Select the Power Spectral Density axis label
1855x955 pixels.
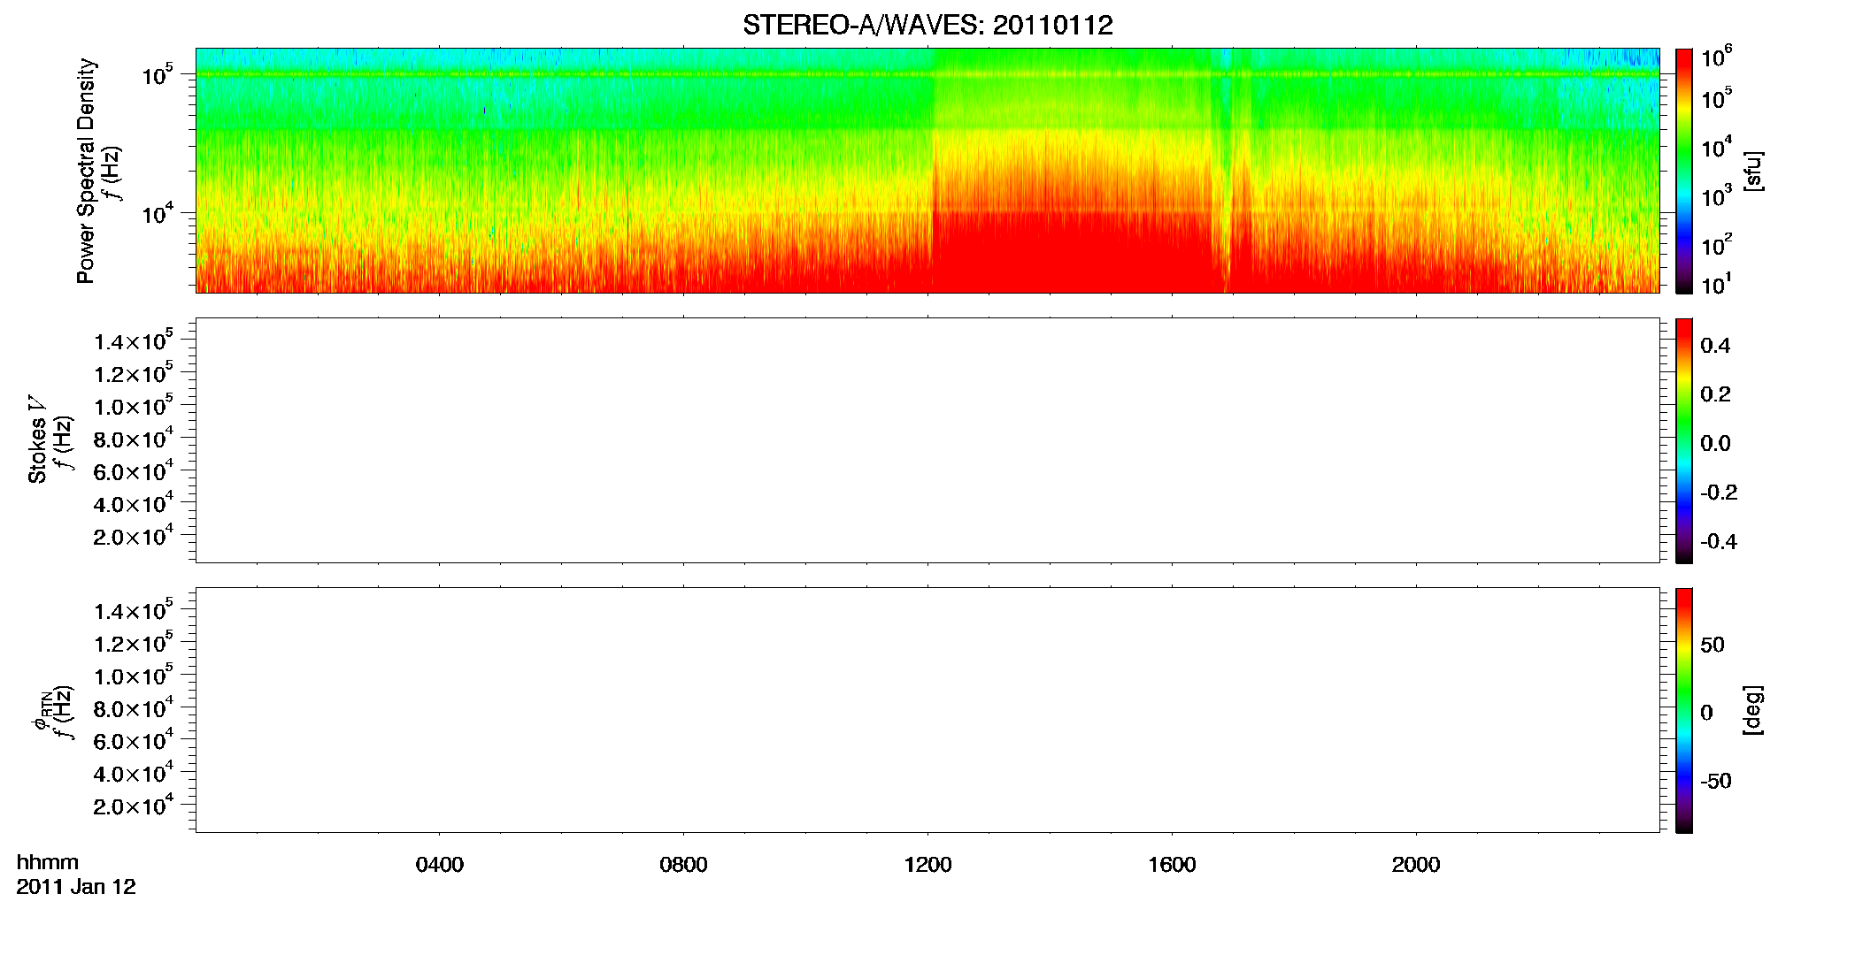(86, 171)
